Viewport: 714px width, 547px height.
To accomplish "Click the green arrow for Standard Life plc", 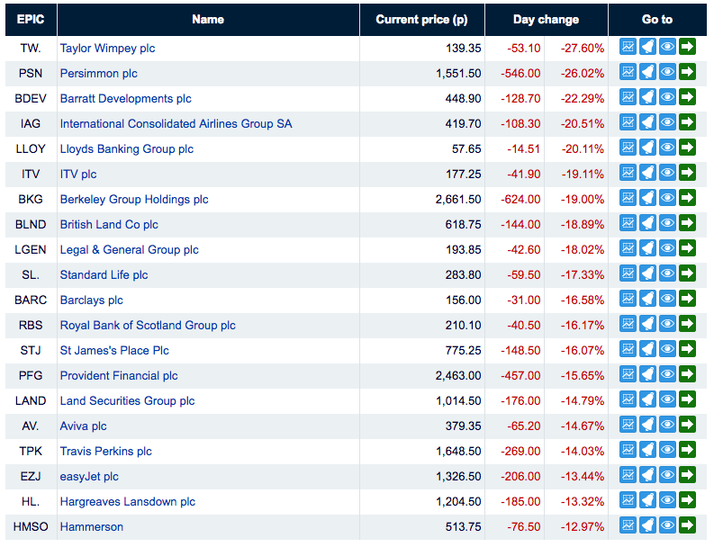I will [x=687, y=273].
